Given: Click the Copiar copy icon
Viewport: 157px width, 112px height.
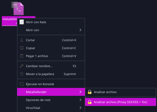Looking at the screenshot, I should pyautogui.click(x=22, y=48).
